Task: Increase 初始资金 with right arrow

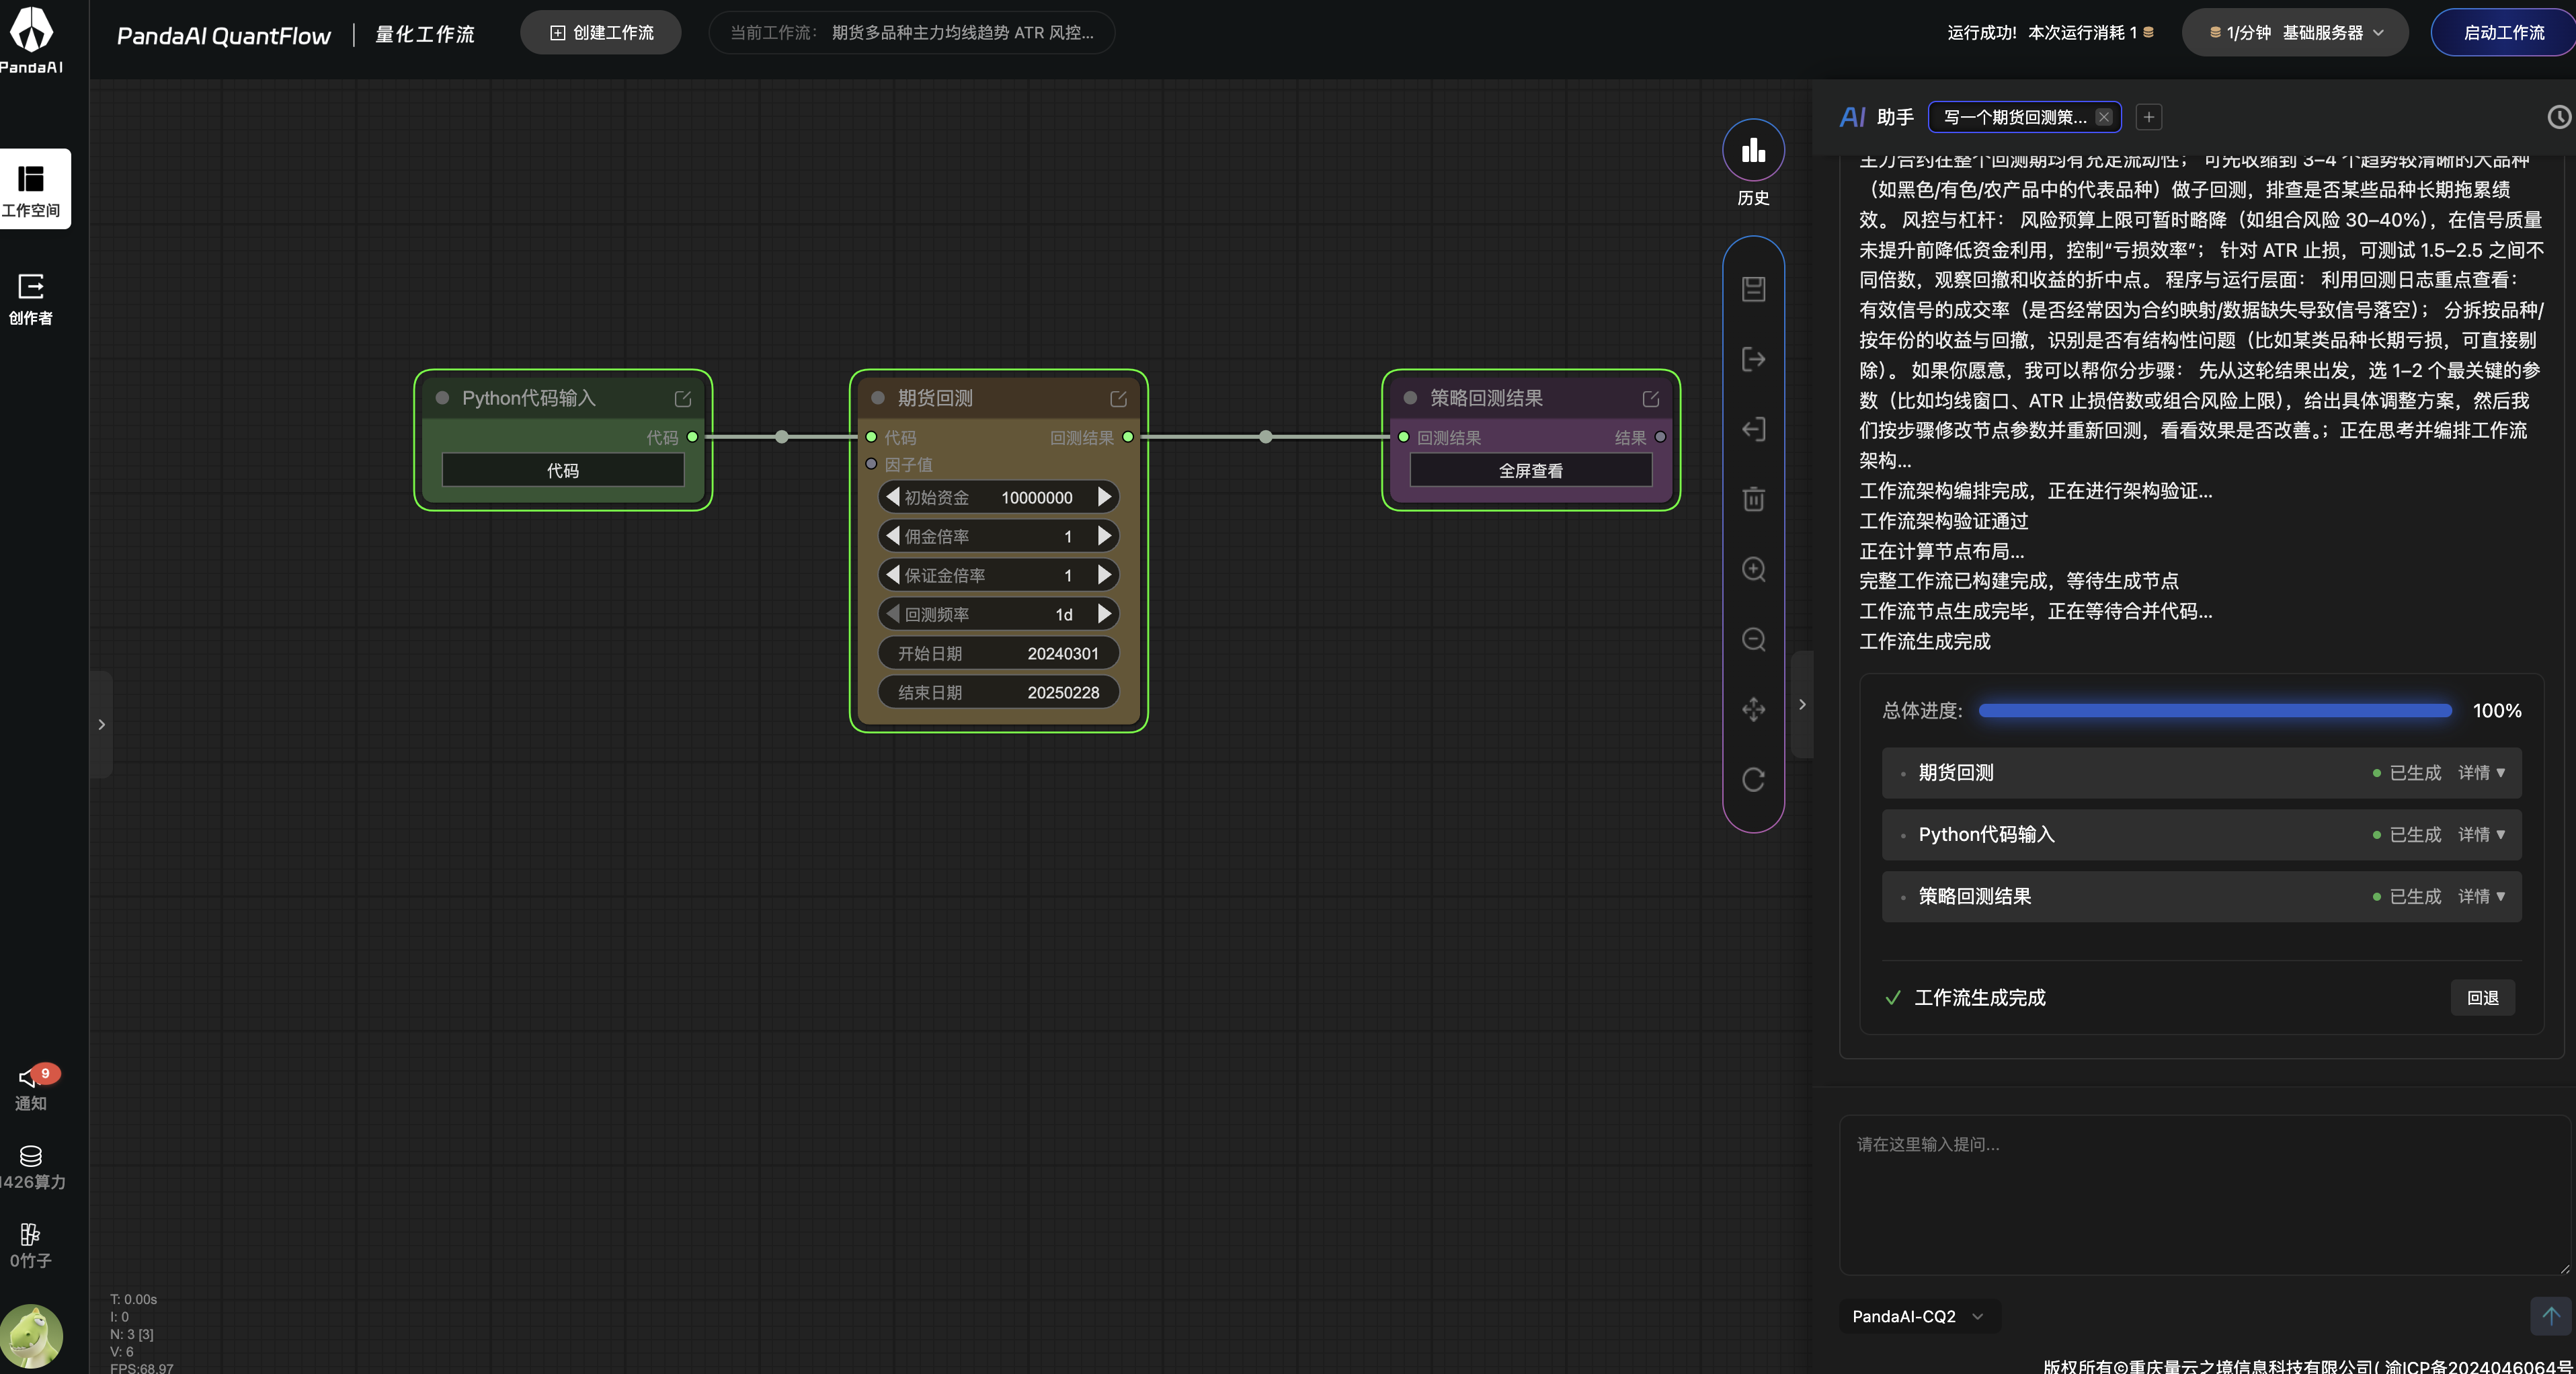Action: coord(1104,497)
